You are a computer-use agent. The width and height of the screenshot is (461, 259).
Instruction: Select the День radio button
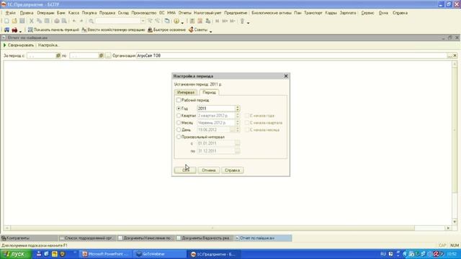click(179, 129)
